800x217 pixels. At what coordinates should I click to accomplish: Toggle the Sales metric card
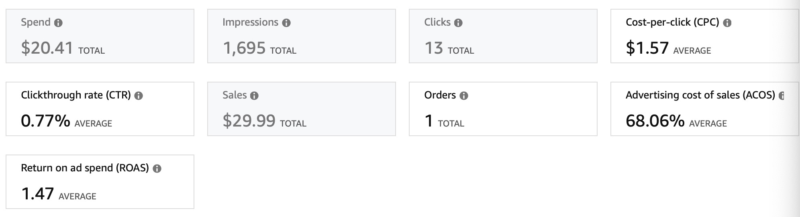[x=302, y=109]
